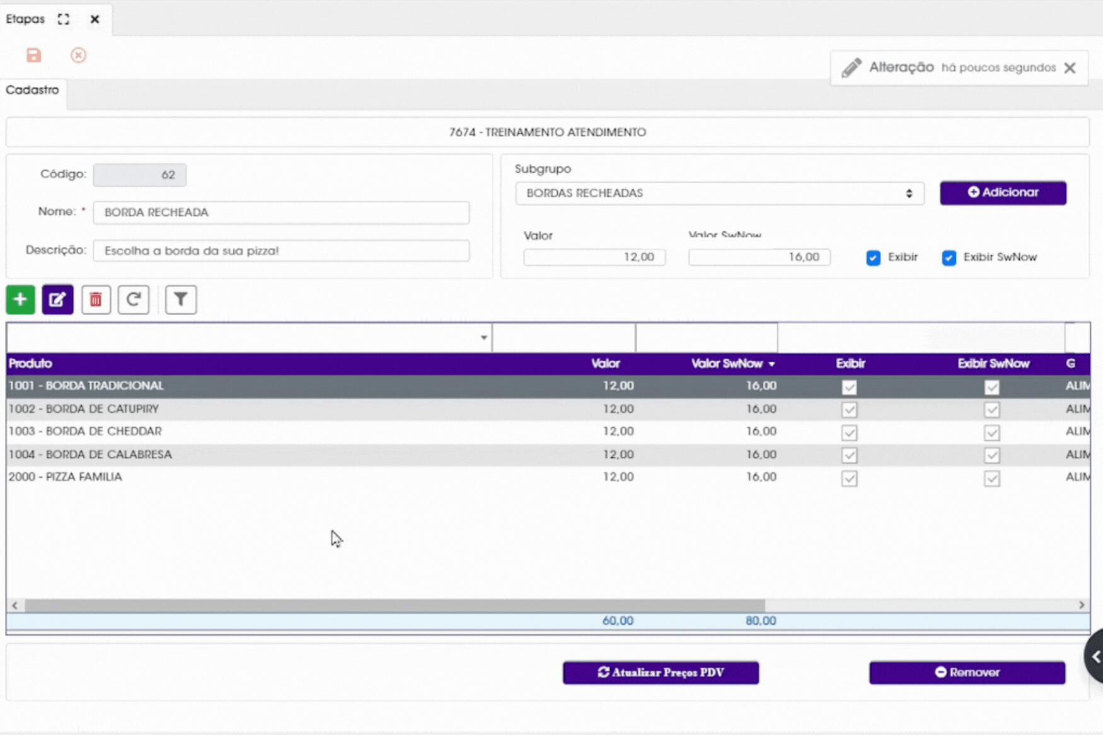Edit selected row with pencil button
The height and width of the screenshot is (735, 1103).
coord(57,299)
